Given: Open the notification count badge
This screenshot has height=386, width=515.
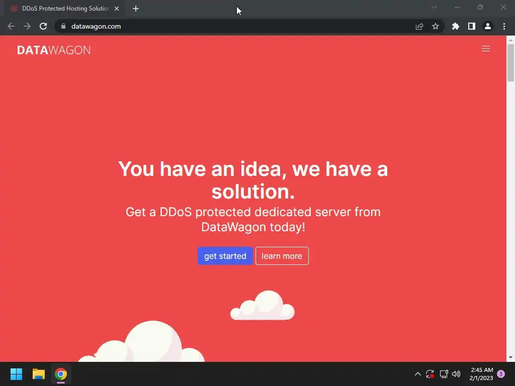Looking at the screenshot, I should pyautogui.click(x=500, y=374).
